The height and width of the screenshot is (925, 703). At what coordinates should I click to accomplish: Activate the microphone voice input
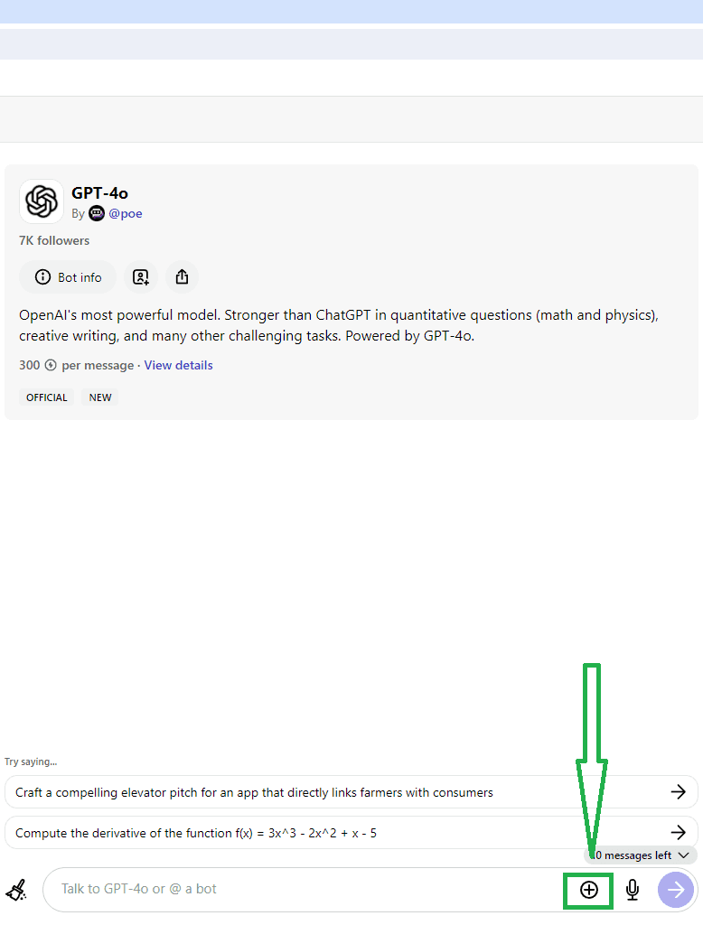point(633,891)
